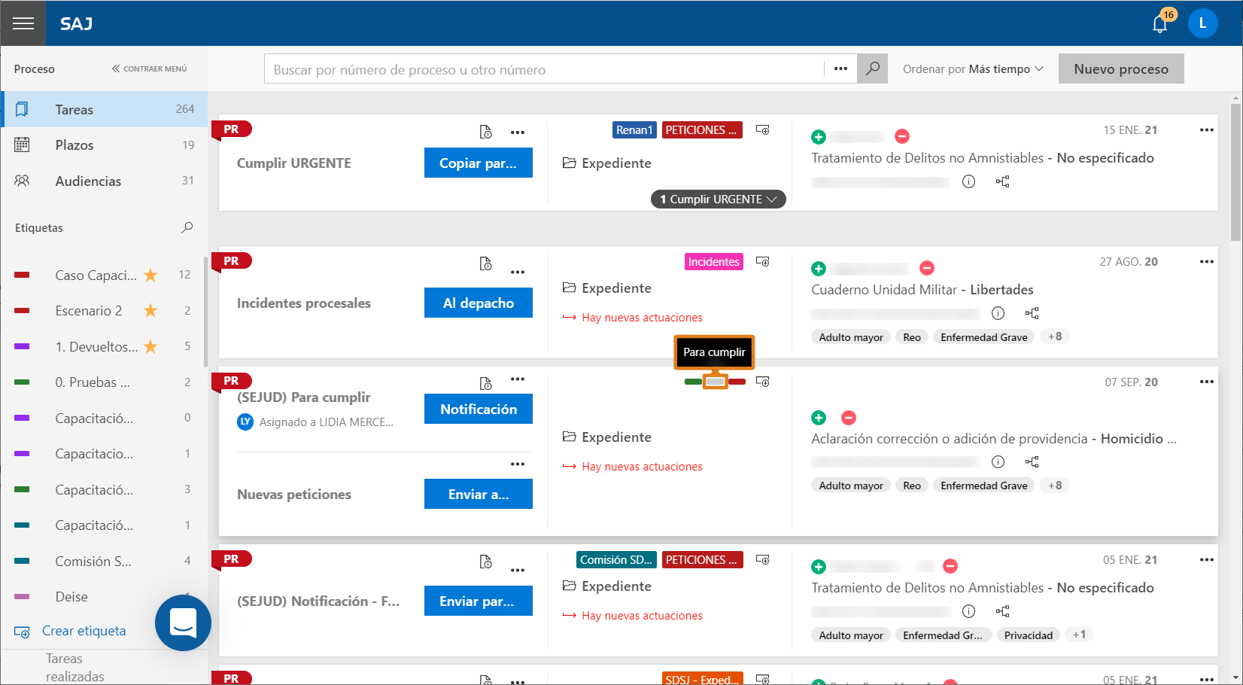Open add-tag icon beside PETICIONES on first card
This screenshot has width=1243, height=685.
pos(762,130)
